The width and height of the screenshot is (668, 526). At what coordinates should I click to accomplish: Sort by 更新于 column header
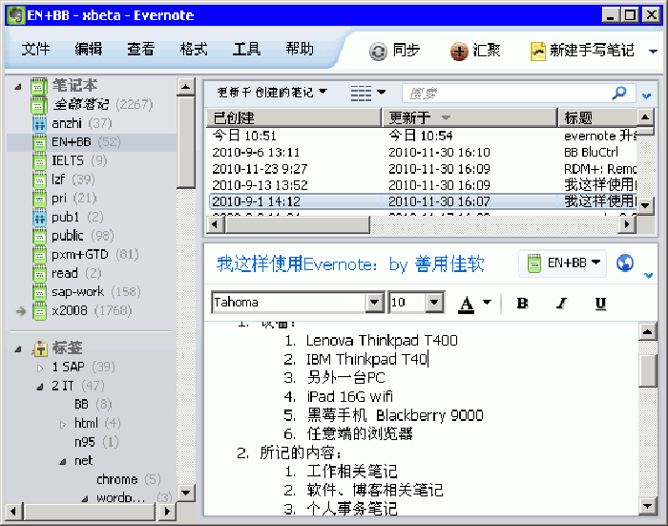(x=470, y=117)
